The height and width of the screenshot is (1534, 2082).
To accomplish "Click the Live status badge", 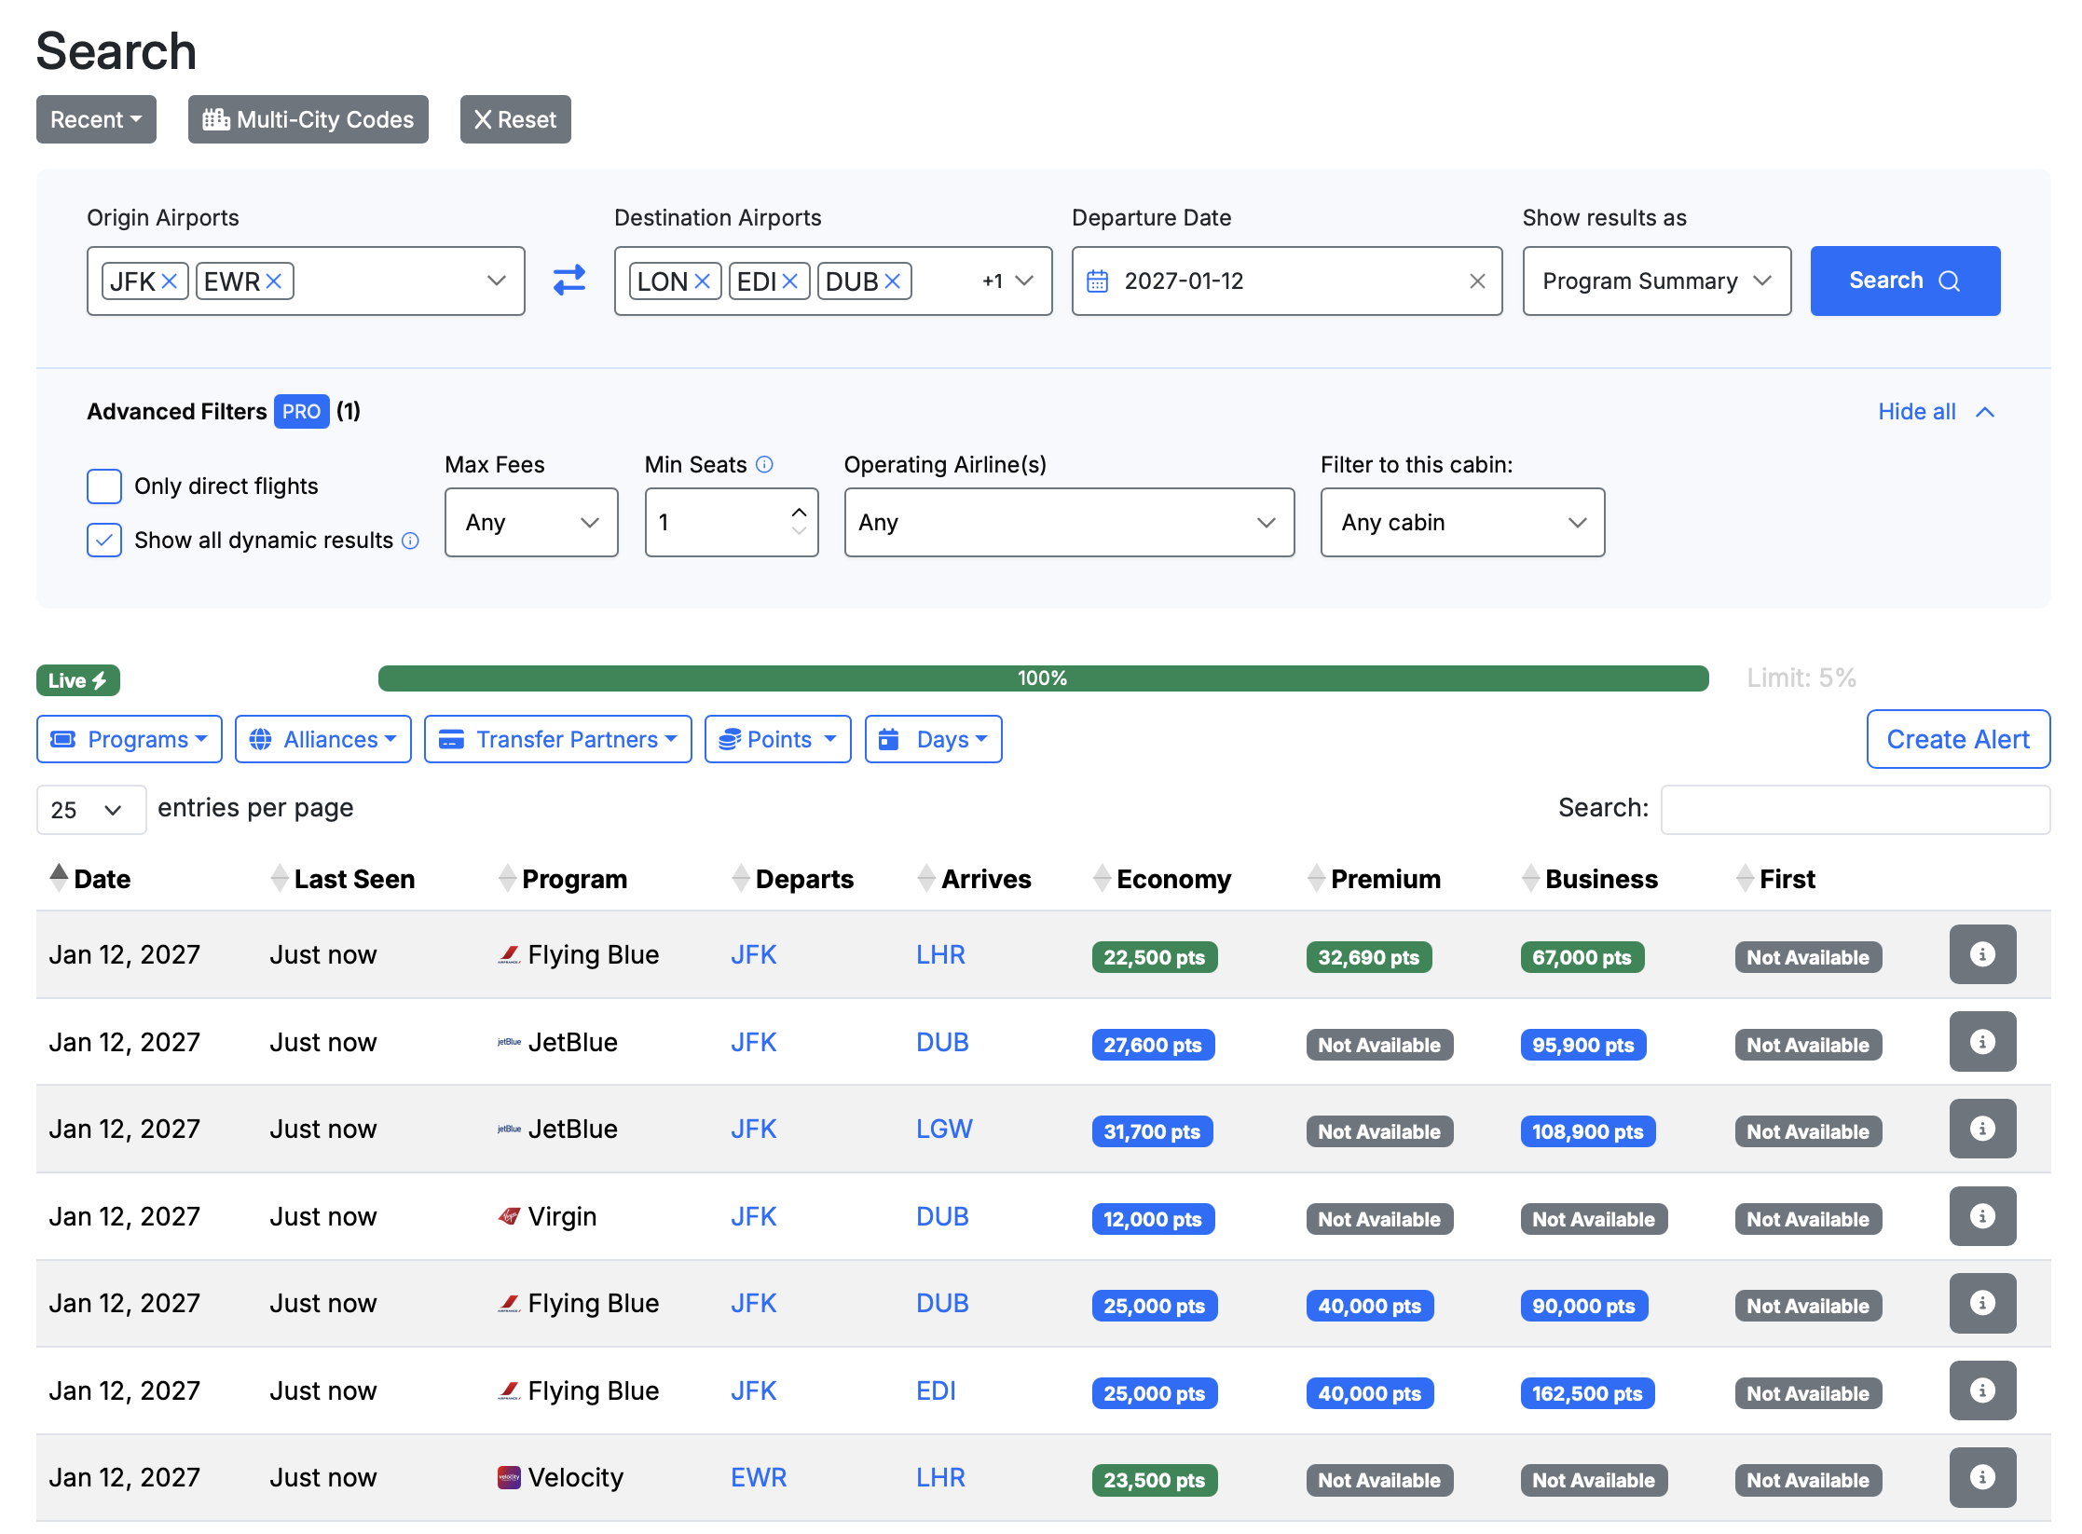I will pyautogui.click(x=78, y=680).
